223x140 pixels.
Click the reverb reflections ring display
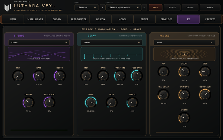coord(184,54)
